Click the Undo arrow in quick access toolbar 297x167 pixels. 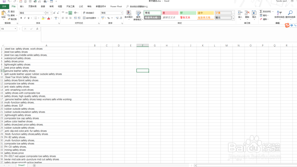(x=9, y=1)
